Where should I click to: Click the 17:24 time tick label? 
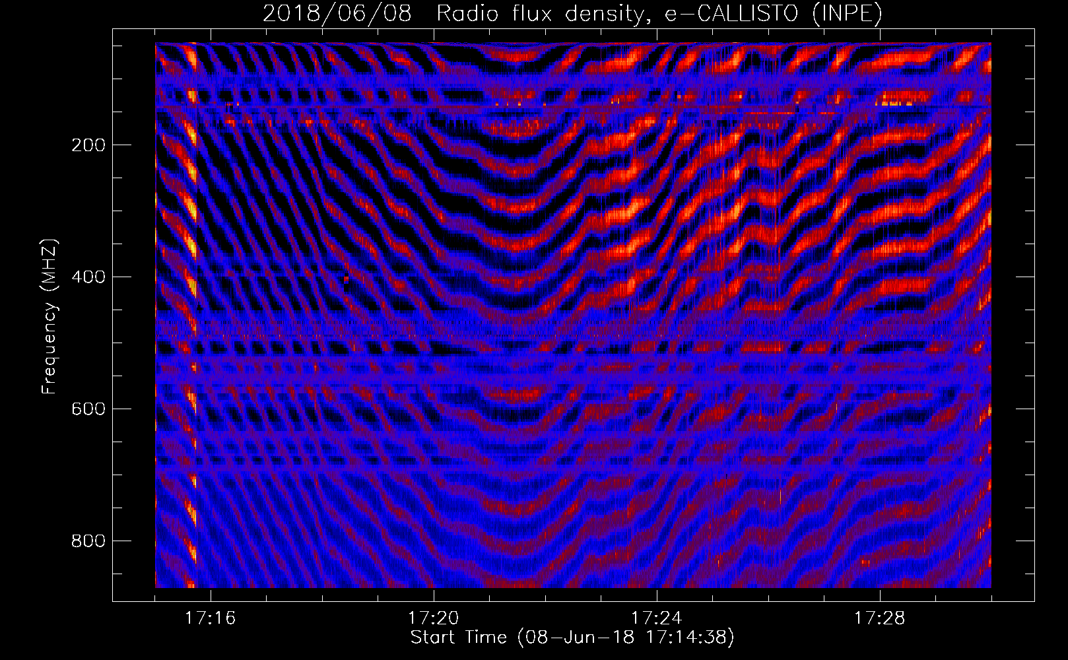point(656,618)
